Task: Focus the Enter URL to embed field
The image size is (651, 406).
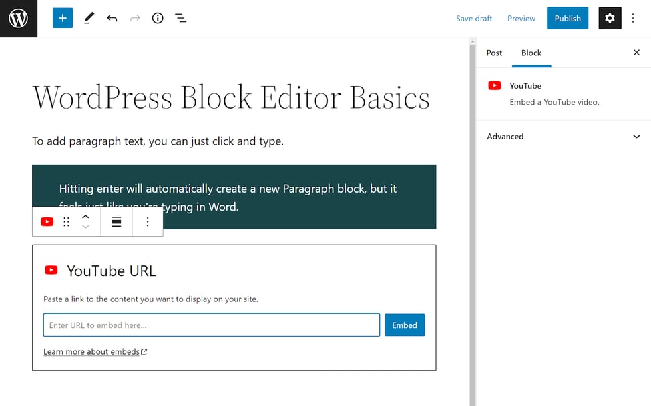Action: click(212, 325)
